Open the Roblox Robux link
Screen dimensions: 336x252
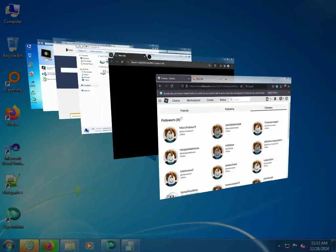(x=223, y=100)
